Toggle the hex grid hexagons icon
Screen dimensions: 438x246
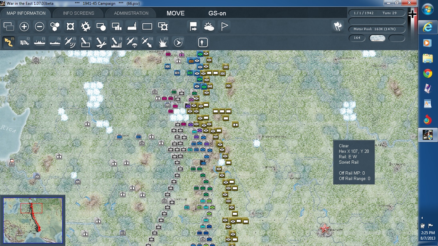(x=55, y=26)
